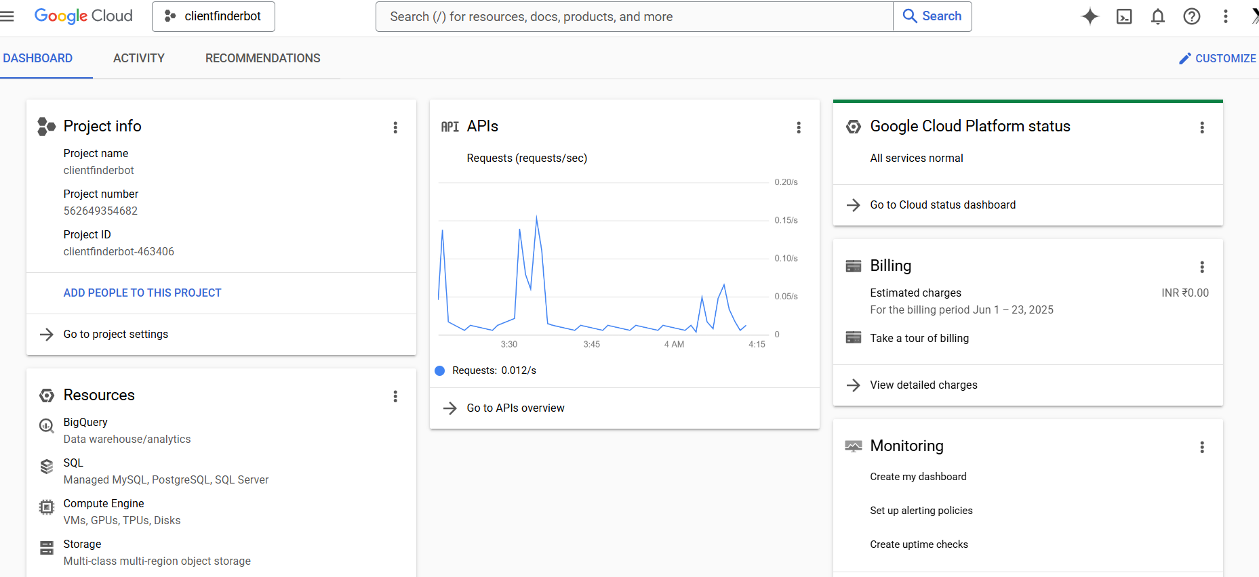
Task: Switch to the Recommendations tab
Action: coord(263,58)
